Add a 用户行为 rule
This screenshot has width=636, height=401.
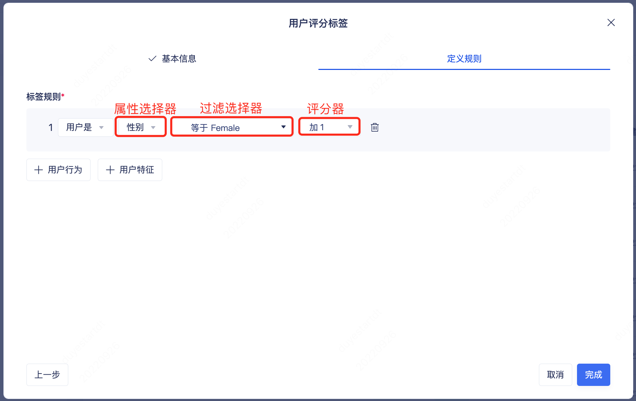[x=58, y=170]
